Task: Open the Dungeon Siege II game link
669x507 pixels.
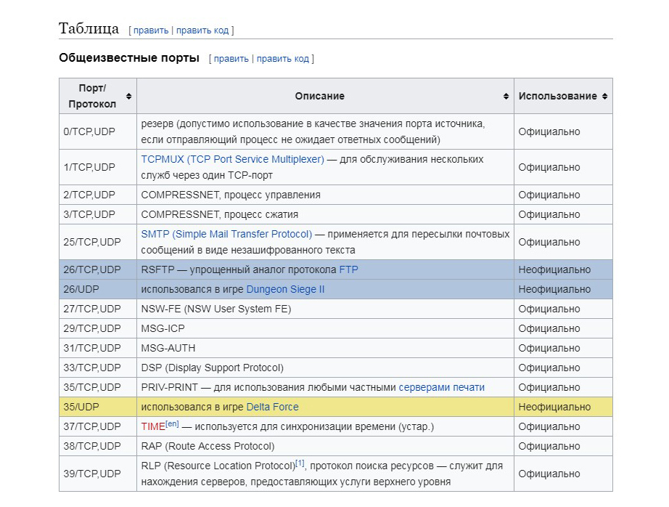Action: pos(285,289)
